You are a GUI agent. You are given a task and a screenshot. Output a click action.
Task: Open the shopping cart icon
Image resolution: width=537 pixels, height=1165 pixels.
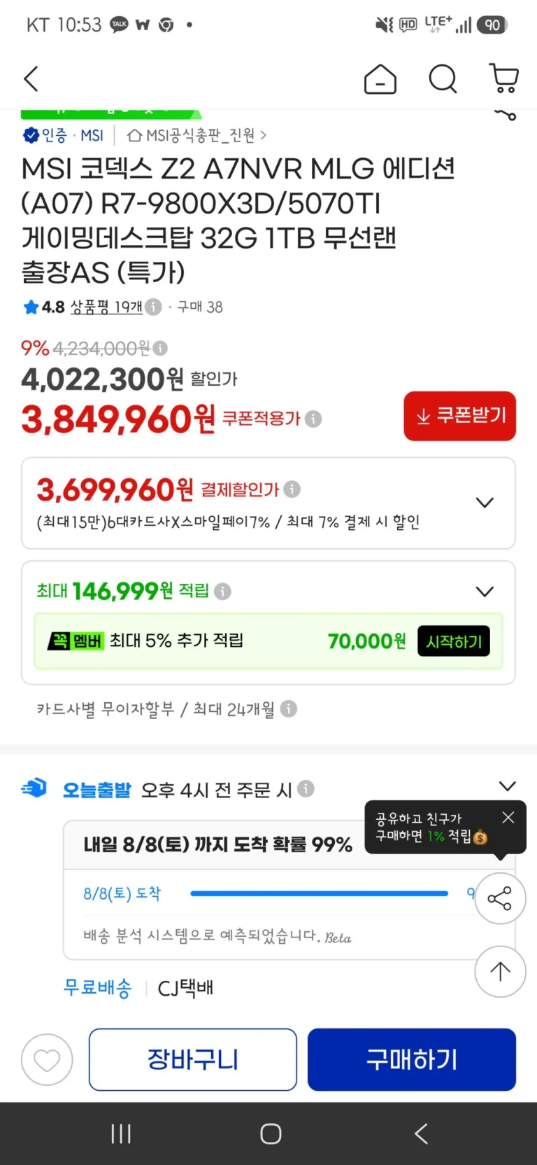click(x=503, y=79)
